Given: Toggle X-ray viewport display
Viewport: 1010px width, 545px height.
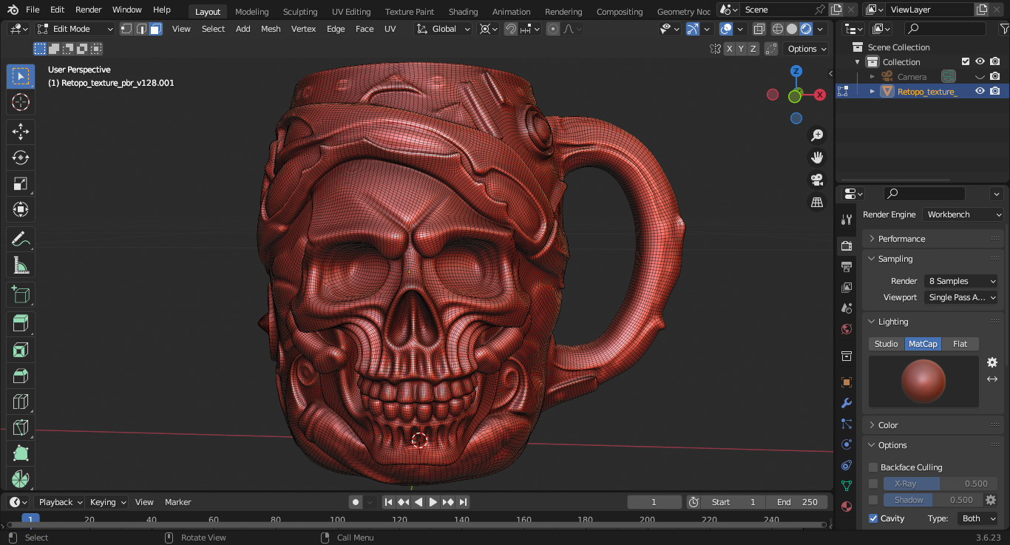Looking at the screenshot, I should pyautogui.click(x=759, y=29).
